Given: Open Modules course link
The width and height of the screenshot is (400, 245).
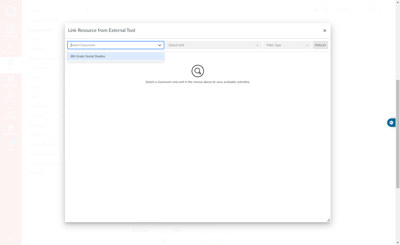Looking at the screenshot, I should tap(37, 49).
